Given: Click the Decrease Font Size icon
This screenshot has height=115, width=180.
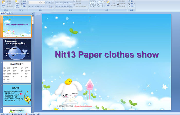Looking at the screenshot, I should point(49,2).
